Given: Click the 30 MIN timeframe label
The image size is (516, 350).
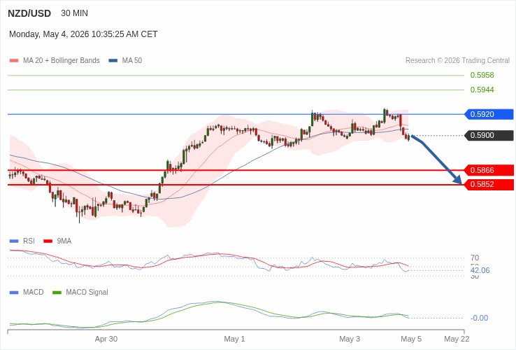Looking at the screenshot, I should [74, 13].
